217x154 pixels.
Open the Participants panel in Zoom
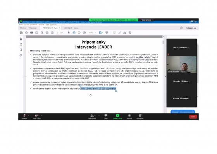[x=92, y=117]
